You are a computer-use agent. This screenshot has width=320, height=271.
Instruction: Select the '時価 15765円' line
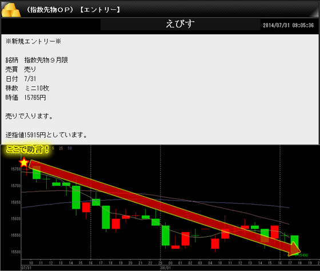[26, 98]
